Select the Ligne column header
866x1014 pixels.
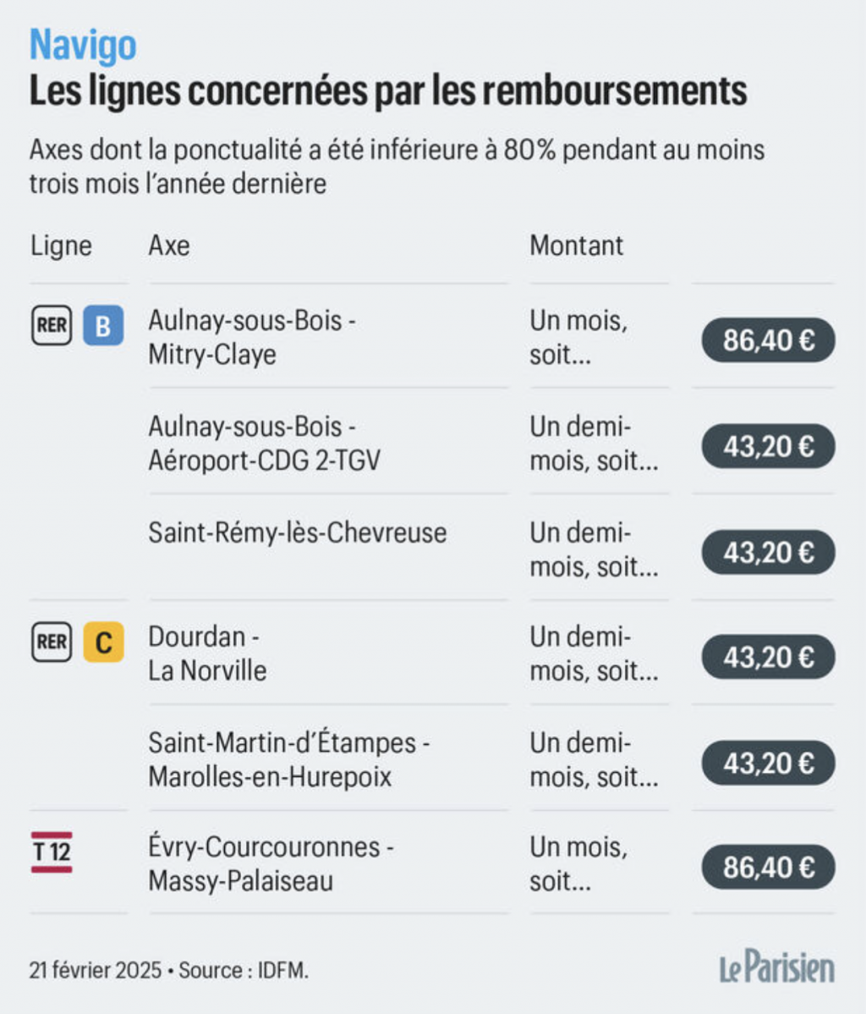pyautogui.click(x=62, y=246)
